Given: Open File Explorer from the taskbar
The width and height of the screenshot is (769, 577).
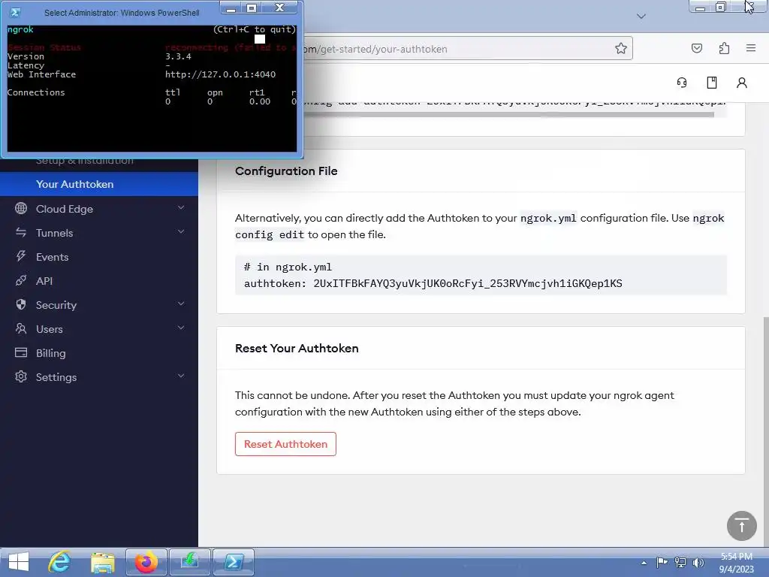Looking at the screenshot, I should (102, 562).
